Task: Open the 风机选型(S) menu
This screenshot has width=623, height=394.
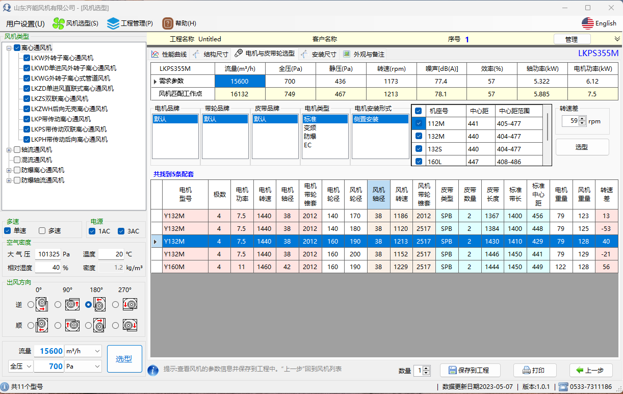Action: point(75,23)
